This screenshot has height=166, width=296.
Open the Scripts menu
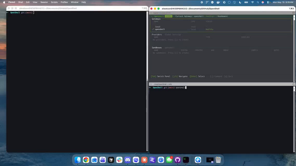54,2
